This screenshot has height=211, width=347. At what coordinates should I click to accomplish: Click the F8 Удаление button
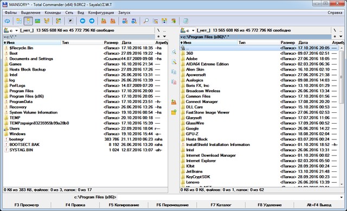[x=269, y=205]
